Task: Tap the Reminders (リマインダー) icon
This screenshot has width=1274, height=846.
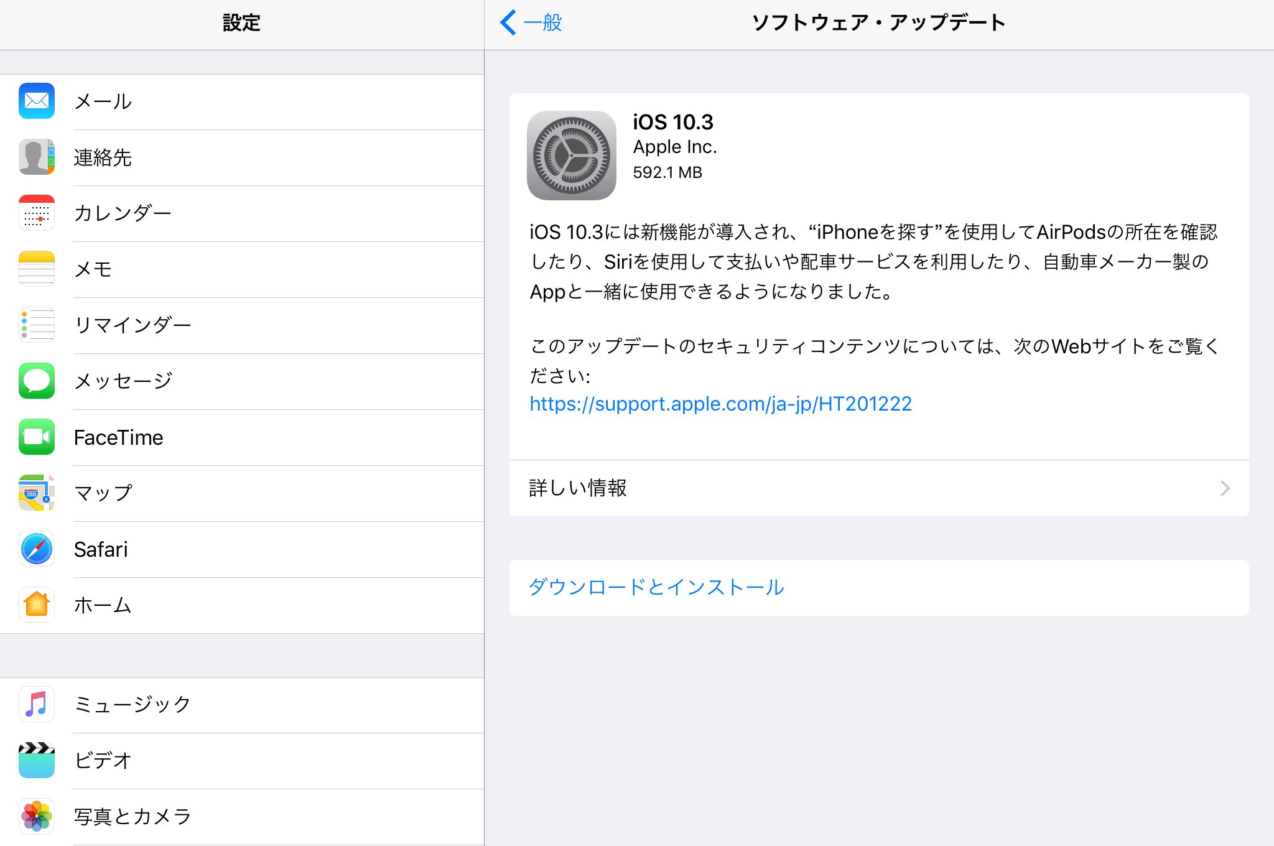Action: point(37,325)
